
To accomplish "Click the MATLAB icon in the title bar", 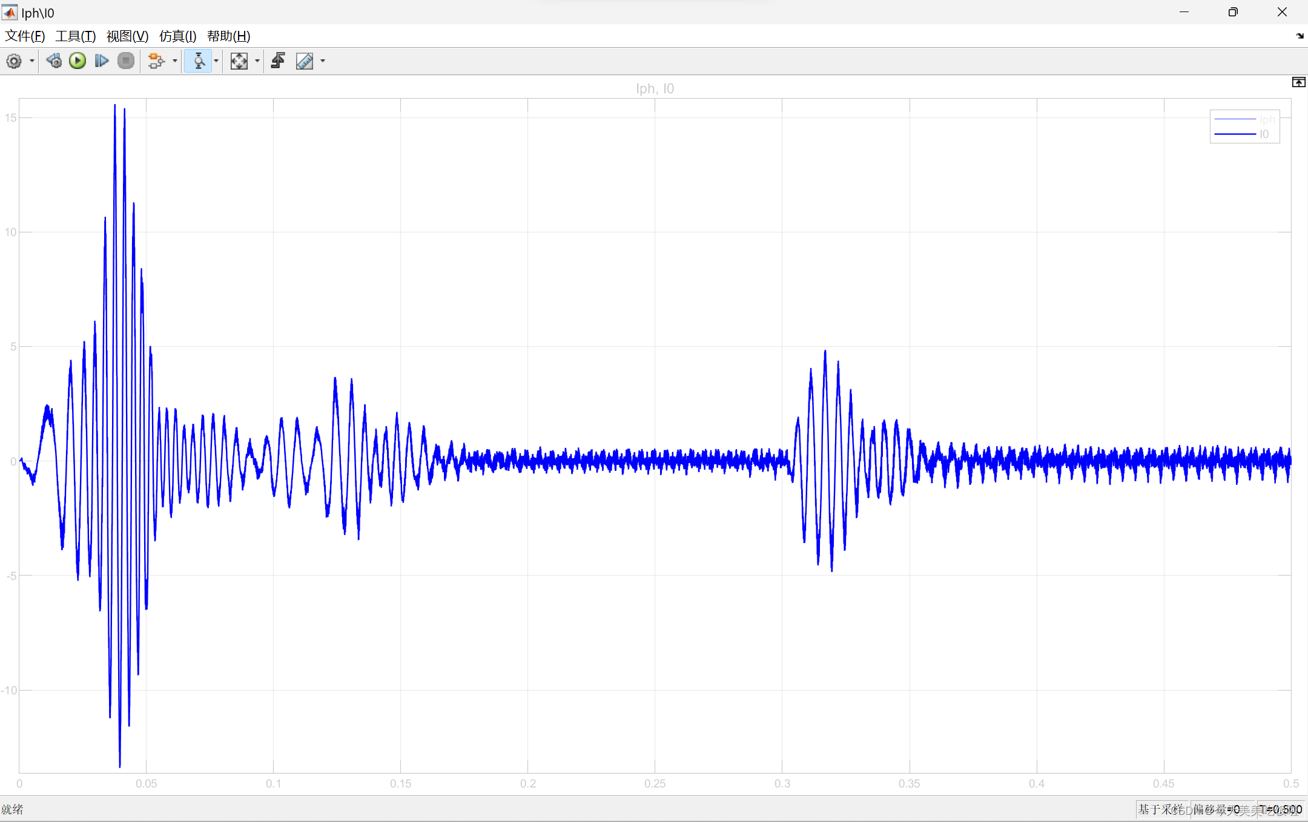I will pos(10,12).
